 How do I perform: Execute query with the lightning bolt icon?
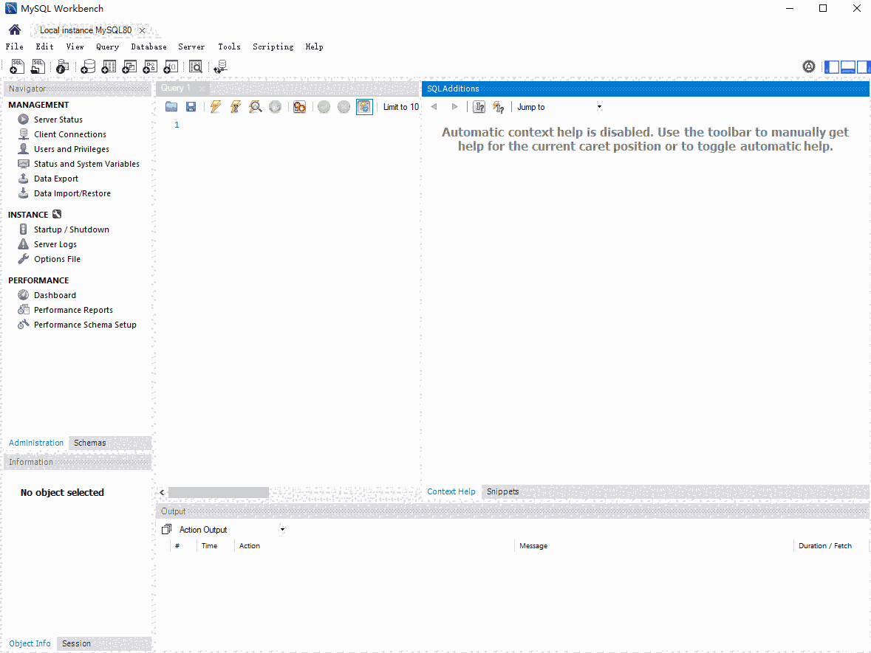pyautogui.click(x=215, y=107)
